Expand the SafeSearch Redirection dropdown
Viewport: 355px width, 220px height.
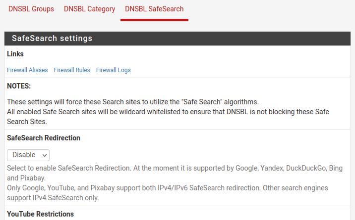[28, 155]
